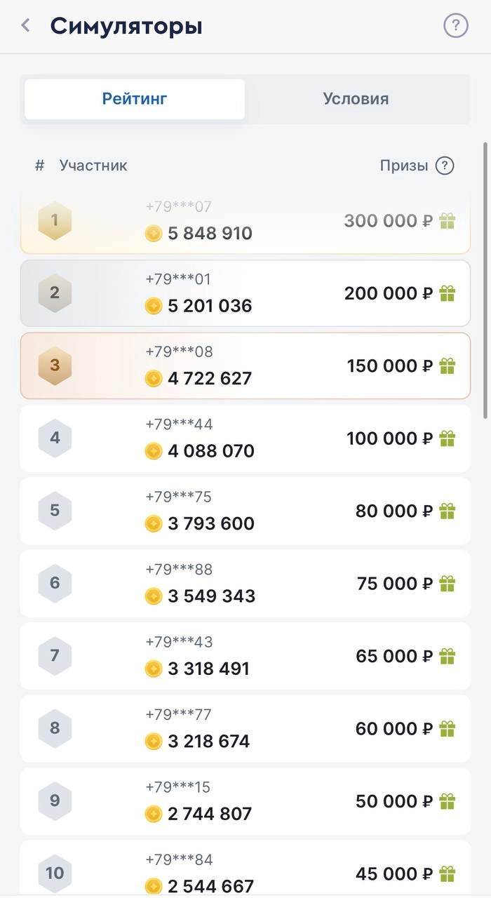Tap the rank 10 hexagon badge
491x898 pixels.
(x=55, y=873)
